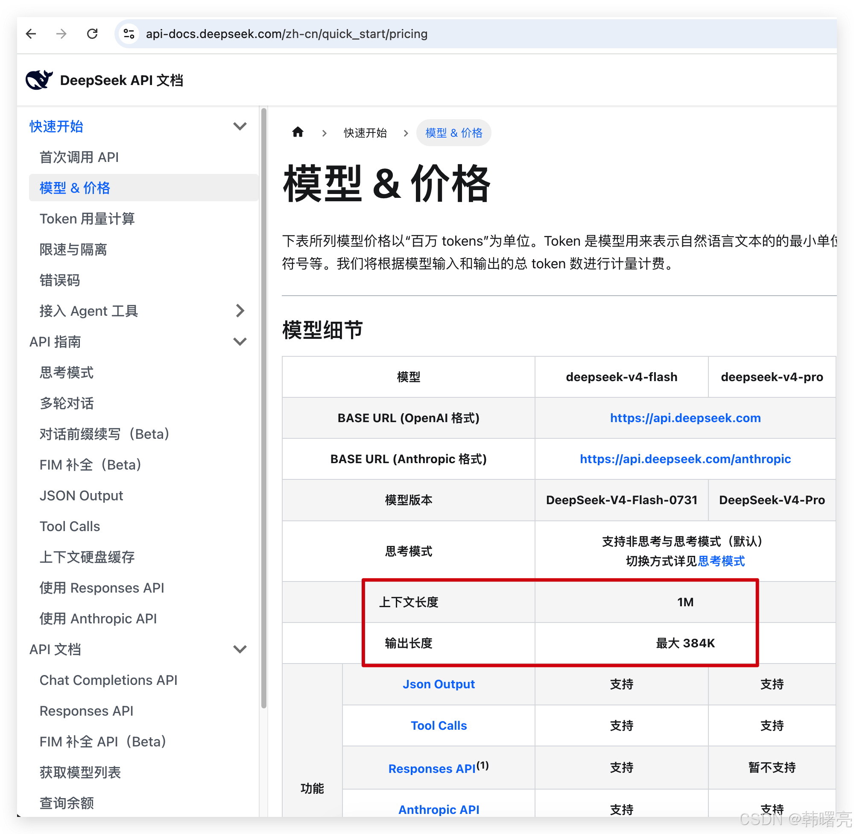Open 使用 Responses API sidebar page
Viewport: 854px width, 834px height.
point(102,588)
